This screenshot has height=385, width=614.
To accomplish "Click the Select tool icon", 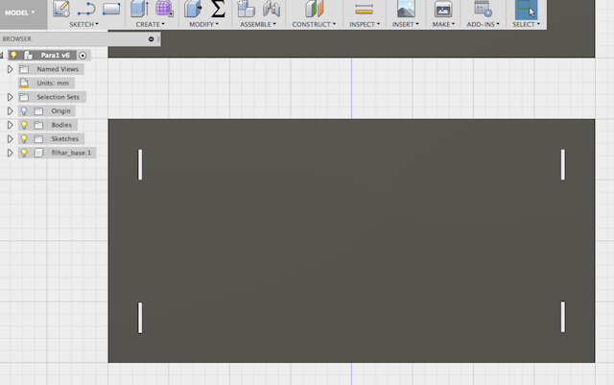I will (526, 10).
